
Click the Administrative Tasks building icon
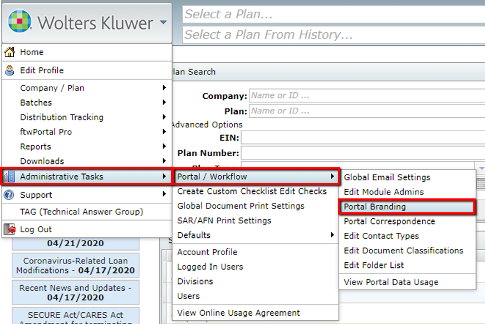(9, 177)
